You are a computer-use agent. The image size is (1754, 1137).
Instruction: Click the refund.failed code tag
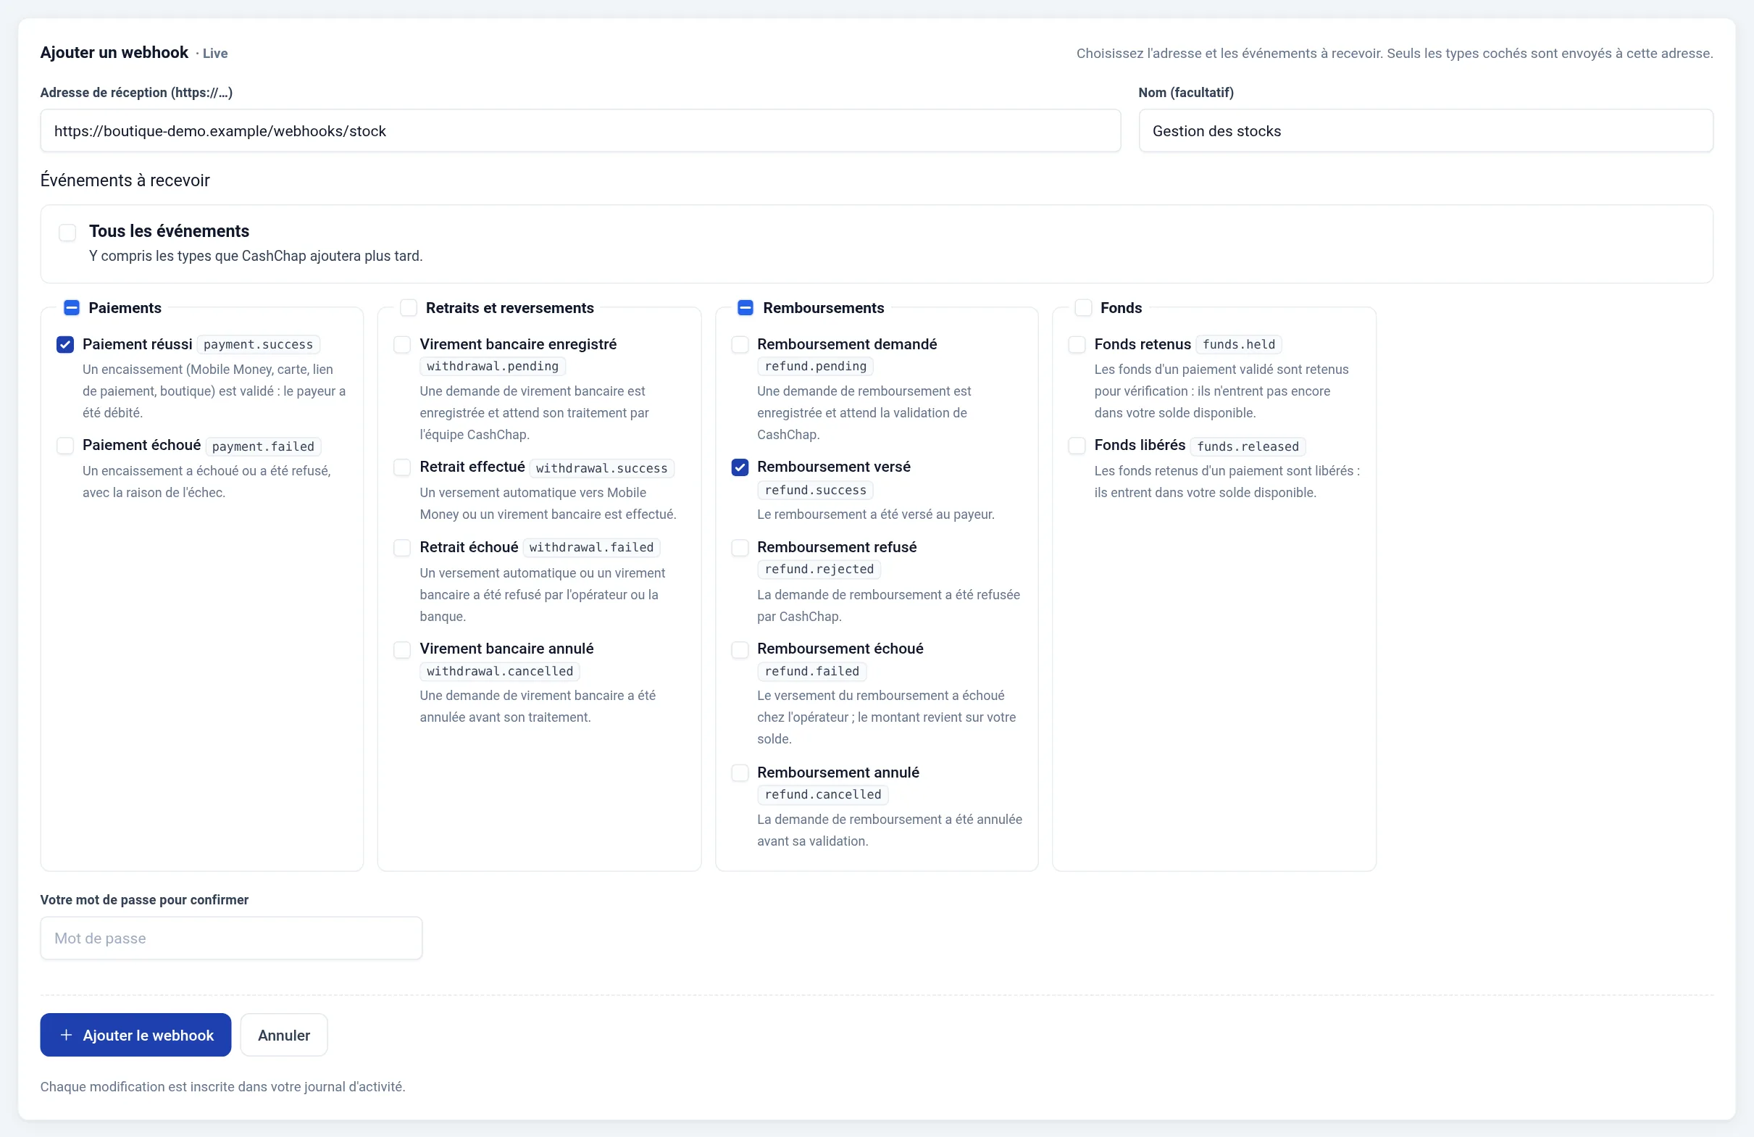click(x=811, y=671)
